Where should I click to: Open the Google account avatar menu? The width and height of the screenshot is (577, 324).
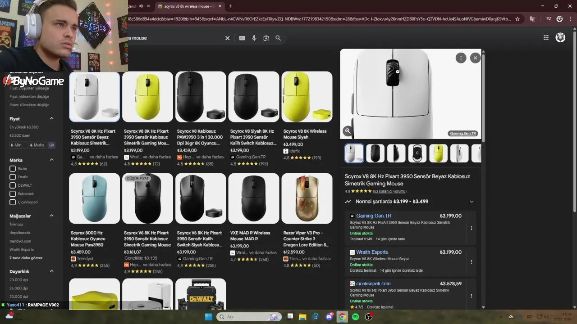pyautogui.click(x=560, y=38)
